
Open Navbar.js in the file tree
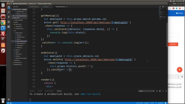coord(19,48)
